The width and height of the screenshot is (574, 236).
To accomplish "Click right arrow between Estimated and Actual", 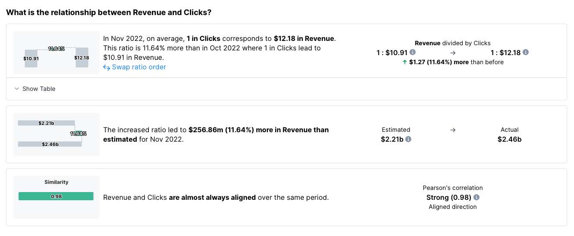I will click(453, 130).
